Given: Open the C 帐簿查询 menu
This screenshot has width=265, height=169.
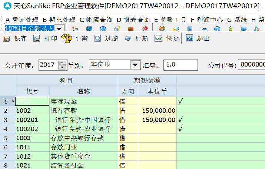Looking at the screenshot, I should coord(96,20).
